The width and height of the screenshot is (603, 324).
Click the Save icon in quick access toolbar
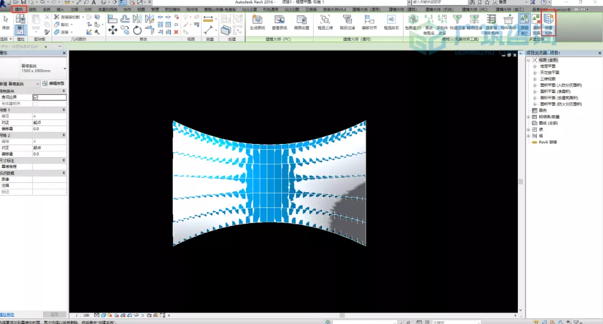24,2
